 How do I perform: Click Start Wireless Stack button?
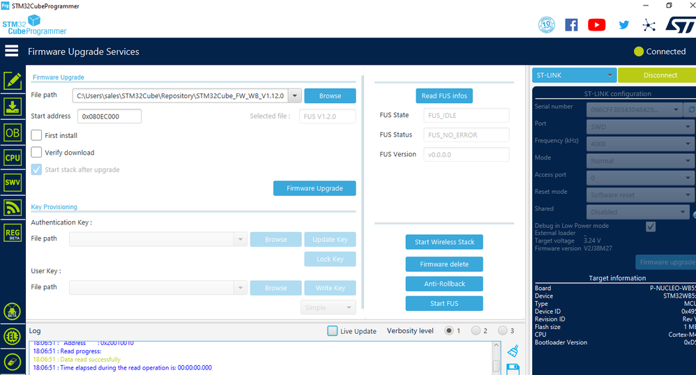pyautogui.click(x=444, y=242)
